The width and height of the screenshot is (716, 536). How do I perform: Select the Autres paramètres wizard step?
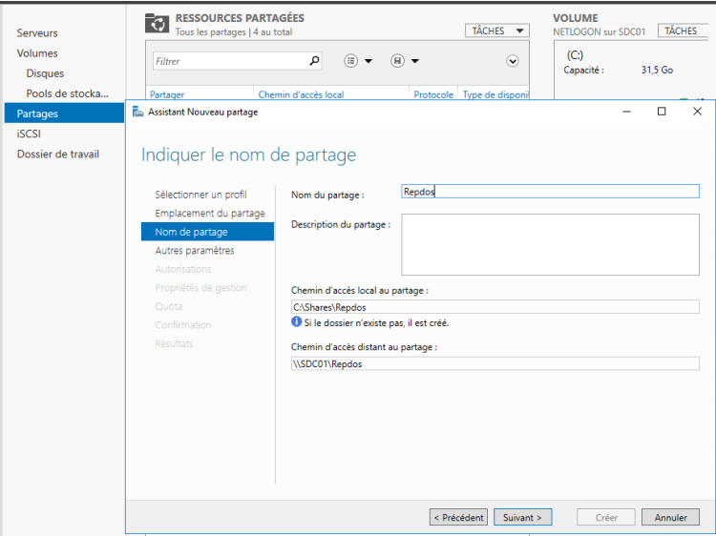click(x=195, y=250)
